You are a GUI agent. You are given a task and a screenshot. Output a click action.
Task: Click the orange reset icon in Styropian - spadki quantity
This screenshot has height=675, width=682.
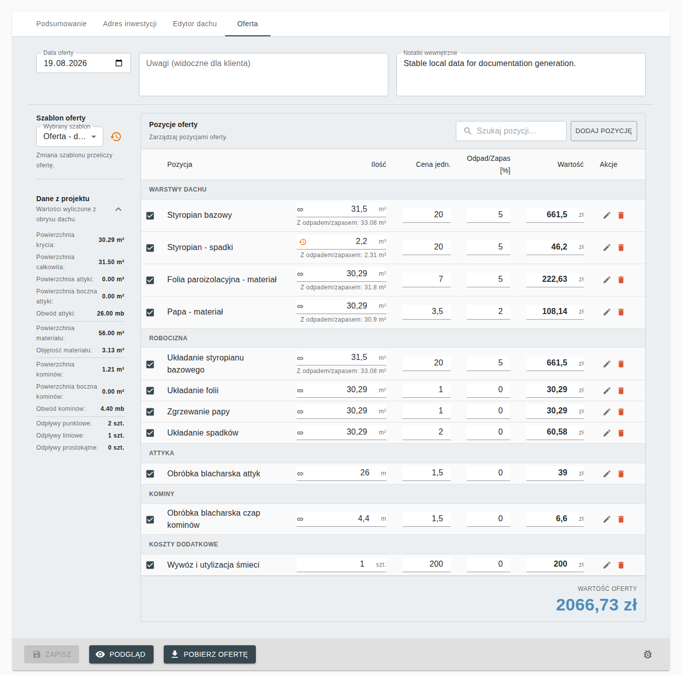pyautogui.click(x=303, y=242)
